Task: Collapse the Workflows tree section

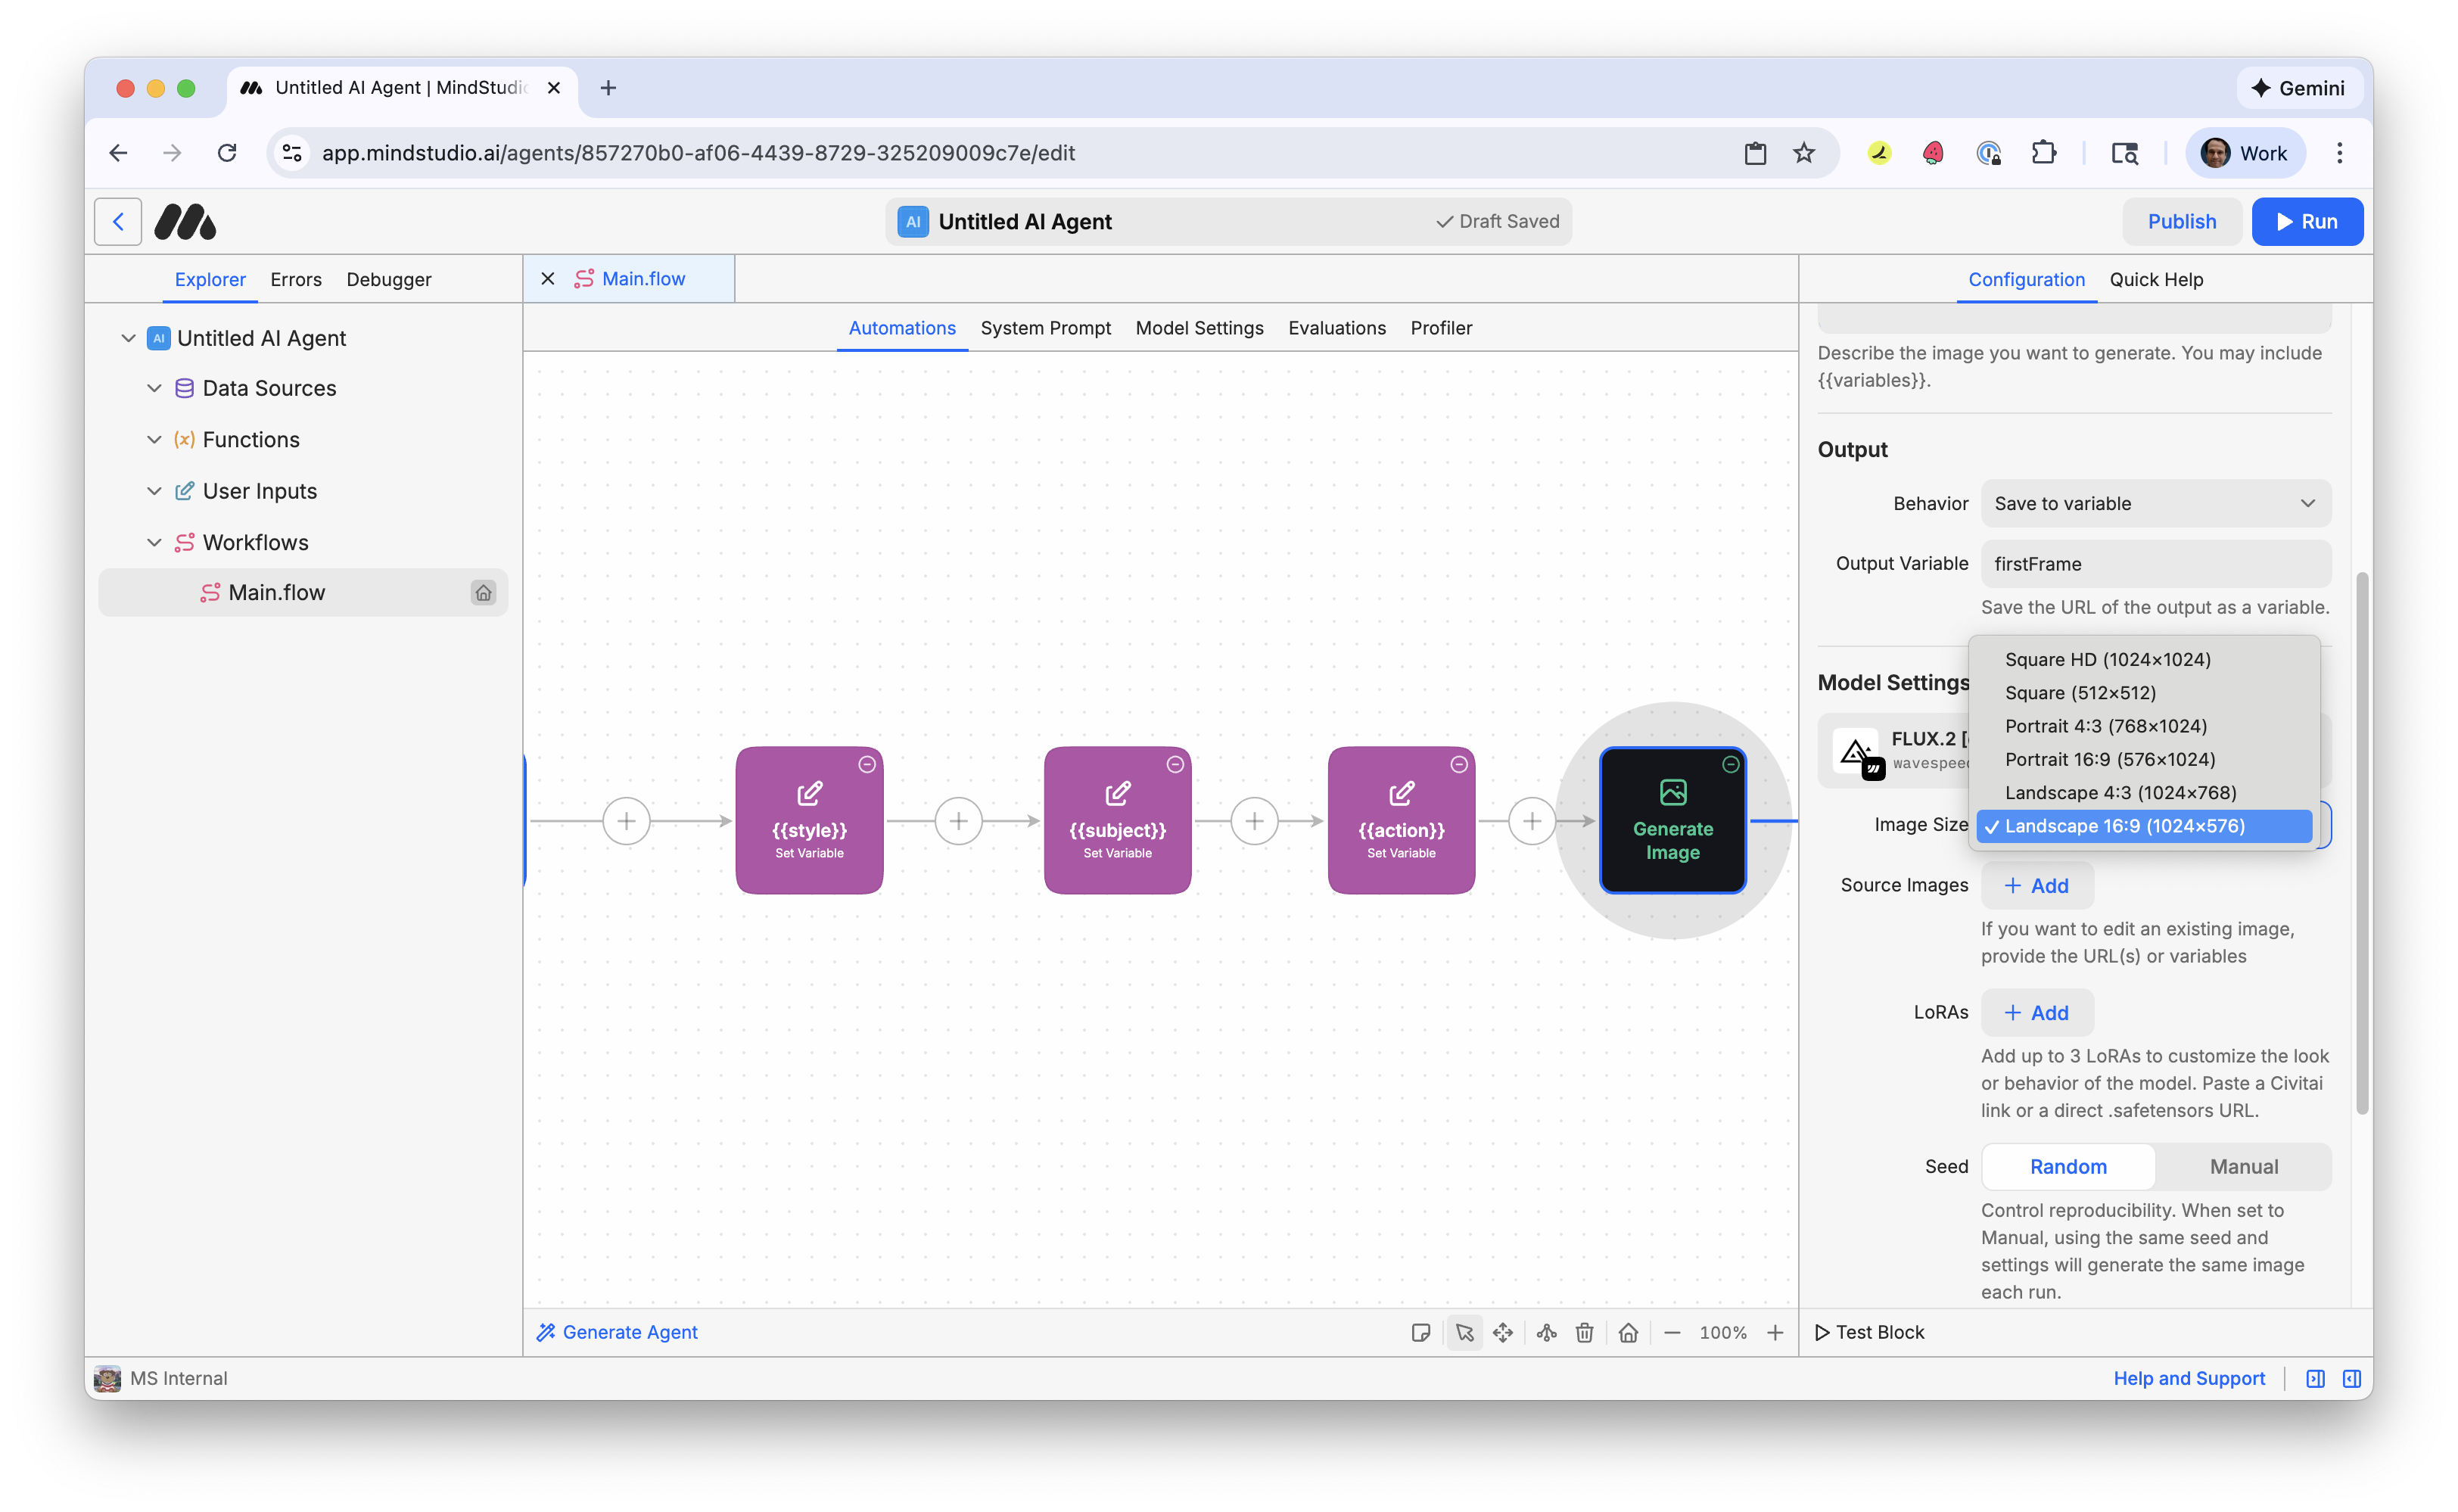Action: pos(154,542)
